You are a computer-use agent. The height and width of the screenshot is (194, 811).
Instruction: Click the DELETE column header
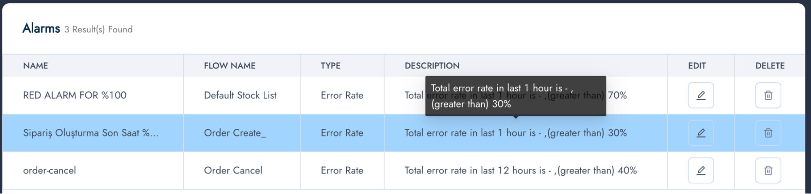(x=770, y=66)
